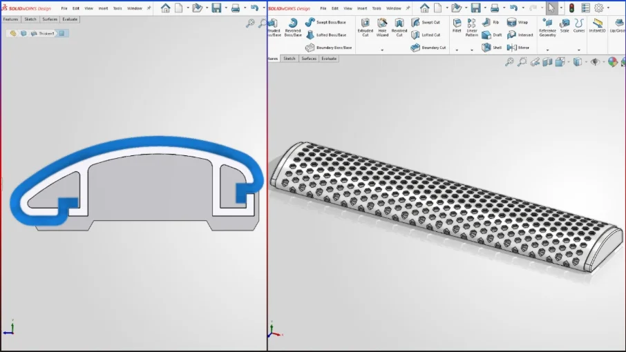Click the perforated part model
The width and height of the screenshot is (626, 352).
pyautogui.click(x=446, y=207)
